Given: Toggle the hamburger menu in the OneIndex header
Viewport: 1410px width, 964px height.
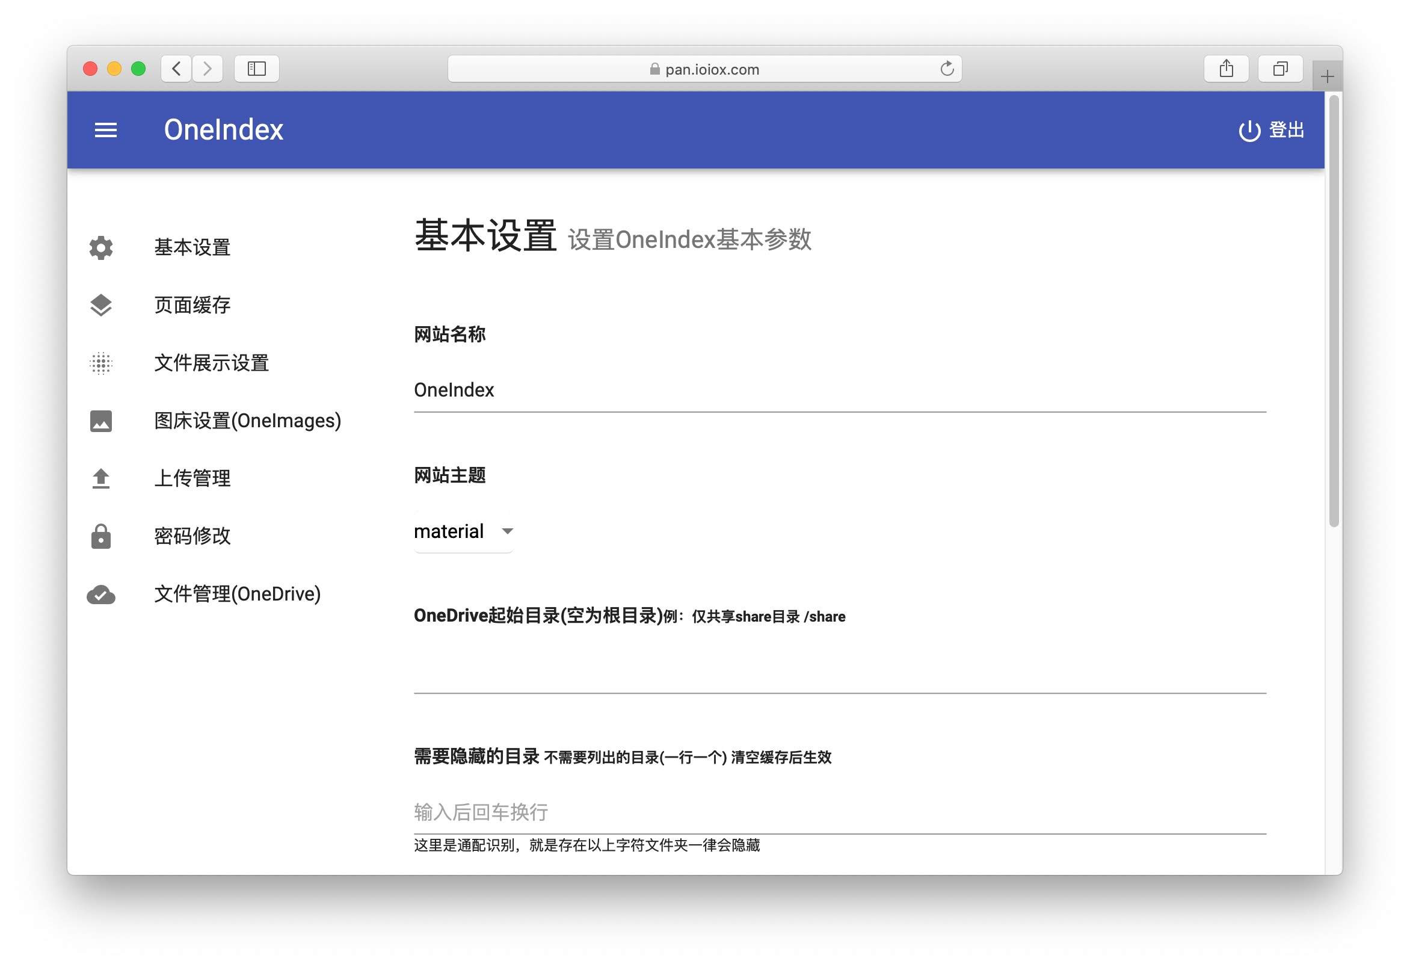Looking at the screenshot, I should 105,130.
